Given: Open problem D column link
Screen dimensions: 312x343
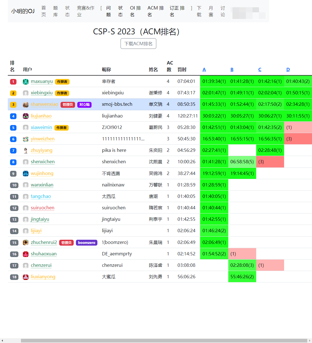Looking at the screenshot, I should point(288,70).
